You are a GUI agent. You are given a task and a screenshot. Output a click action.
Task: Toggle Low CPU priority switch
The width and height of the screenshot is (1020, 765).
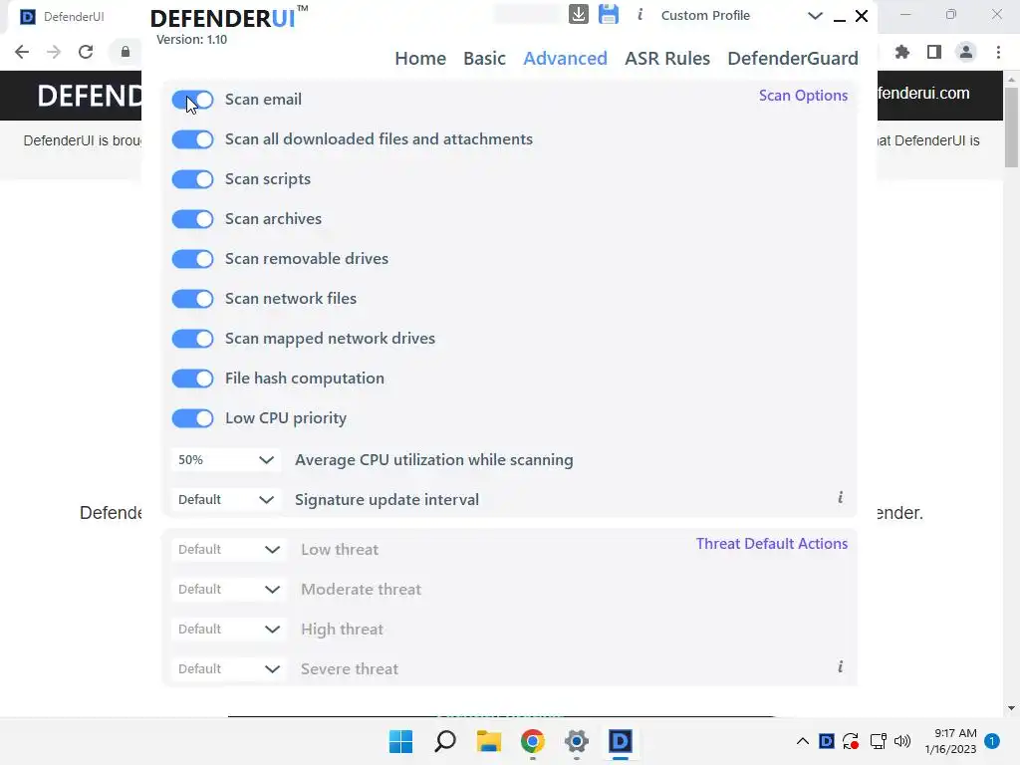click(x=192, y=418)
